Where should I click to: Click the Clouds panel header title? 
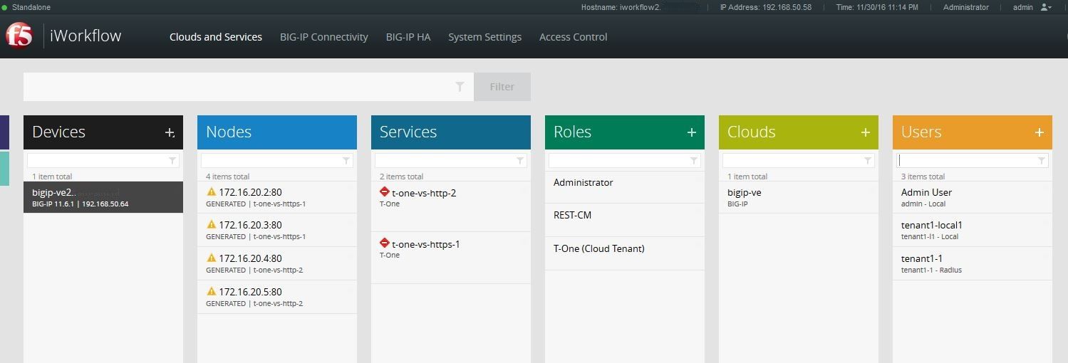pos(752,132)
